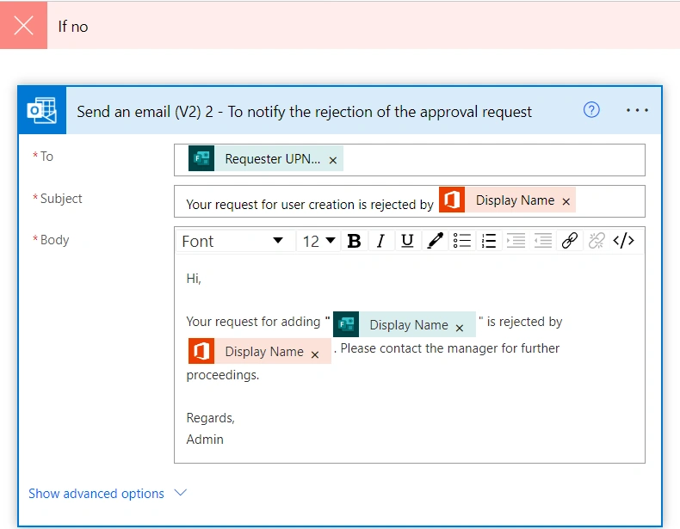The image size is (680, 529).
Task: Open the help question mark icon
Action: click(591, 110)
